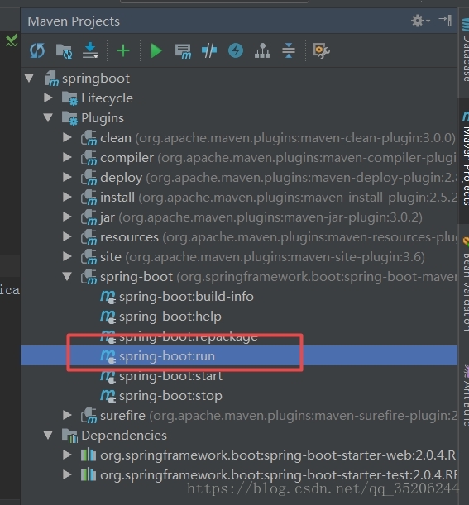469x505 pixels.
Task: Generate sources and update folders icon
Action: [64, 51]
